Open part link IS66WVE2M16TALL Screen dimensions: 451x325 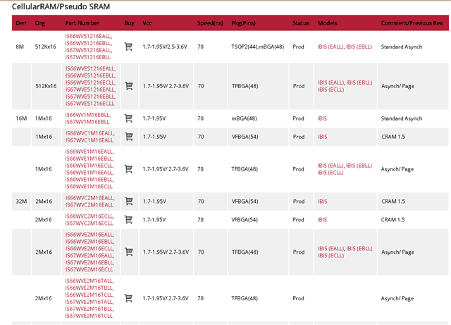pos(89,281)
